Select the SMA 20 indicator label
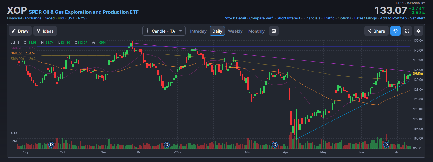 23,48
